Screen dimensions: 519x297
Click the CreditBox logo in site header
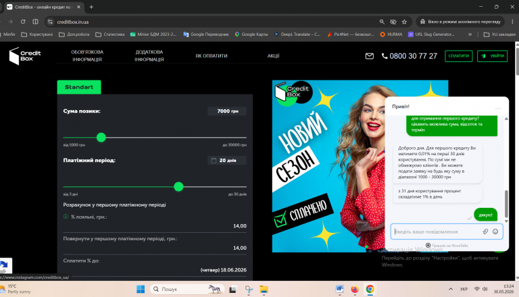point(25,56)
